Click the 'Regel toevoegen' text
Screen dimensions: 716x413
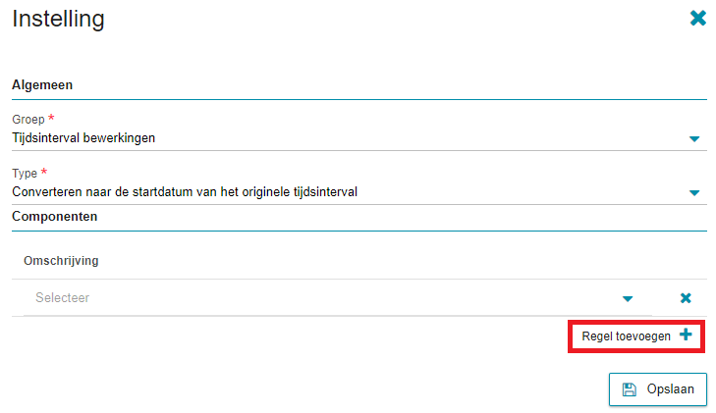coord(626,336)
